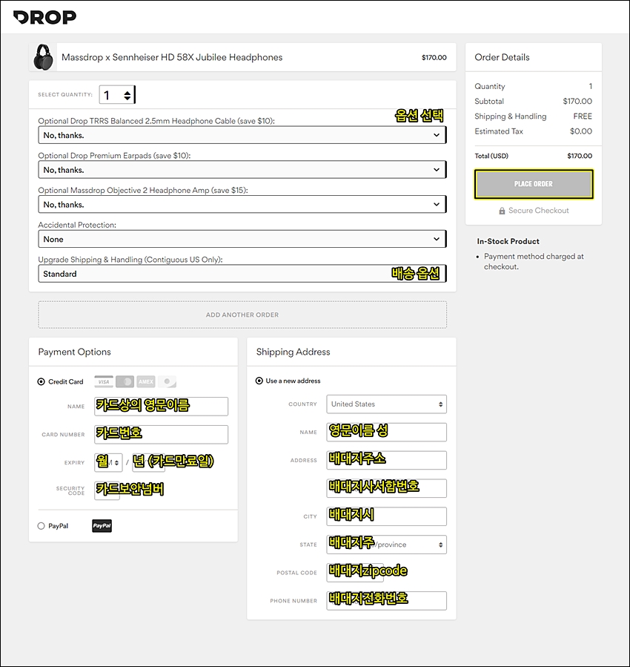Open the Country dropdown showing United States
Image resolution: width=630 pixels, height=667 pixels.
pyautogui.click(x=387, y=404)
